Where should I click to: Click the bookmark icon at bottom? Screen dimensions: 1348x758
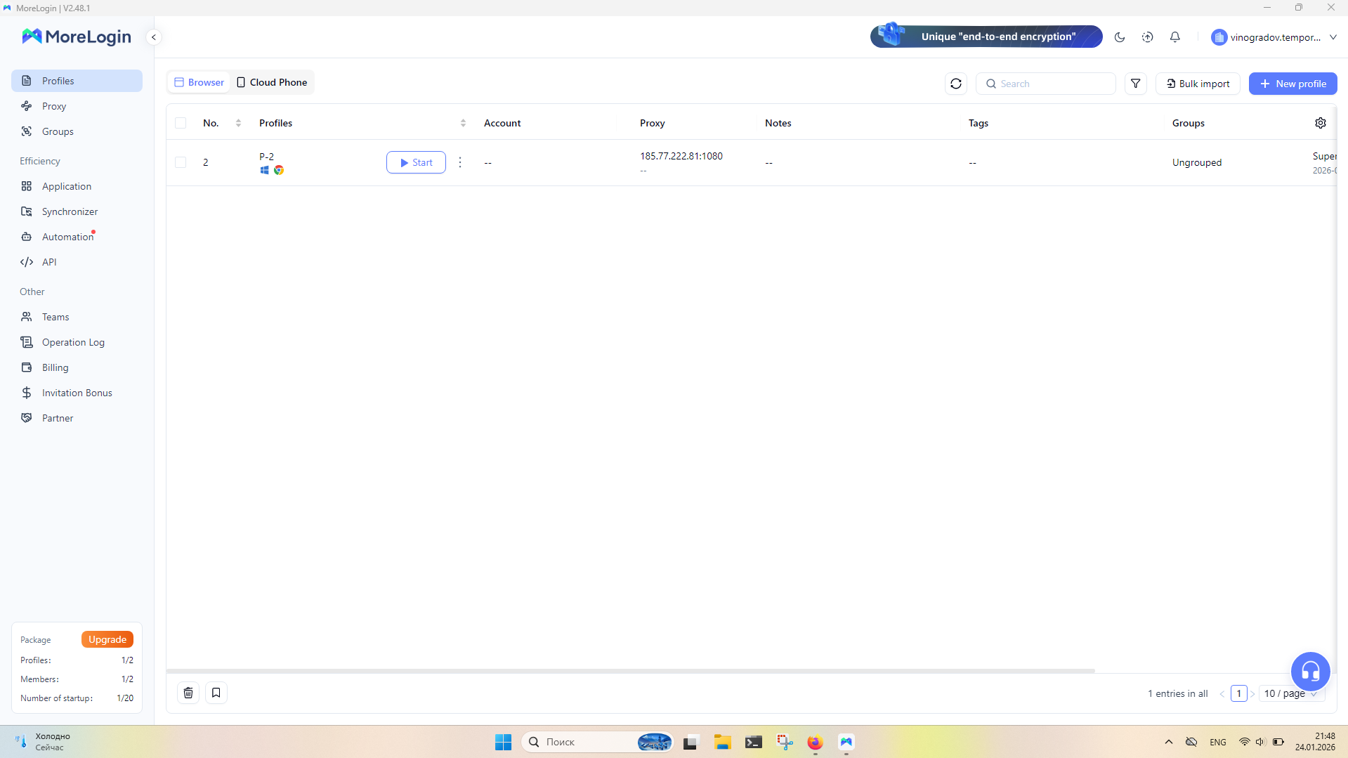tap(216, 693)
